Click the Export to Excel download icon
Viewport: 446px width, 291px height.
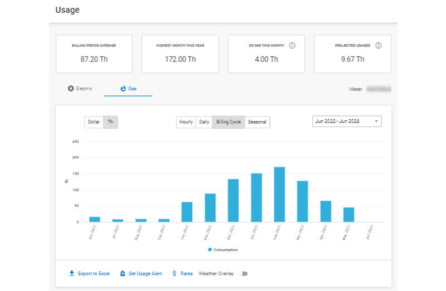[x=71, y=274]
